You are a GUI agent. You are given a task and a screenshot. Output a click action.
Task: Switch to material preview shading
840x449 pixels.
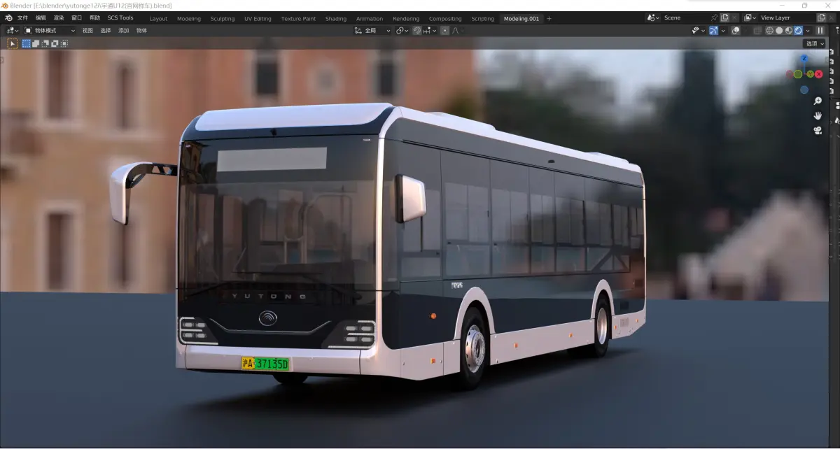tap(789, 31)
